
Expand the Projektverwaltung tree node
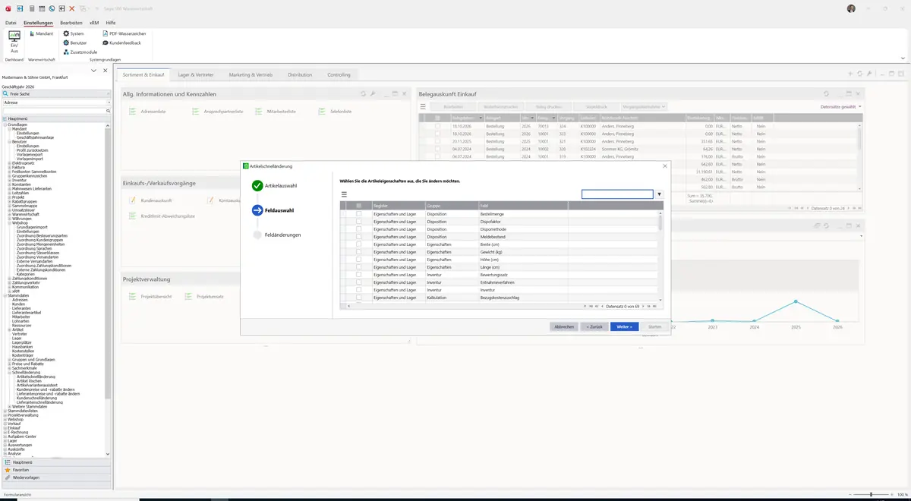pos(5,415)
